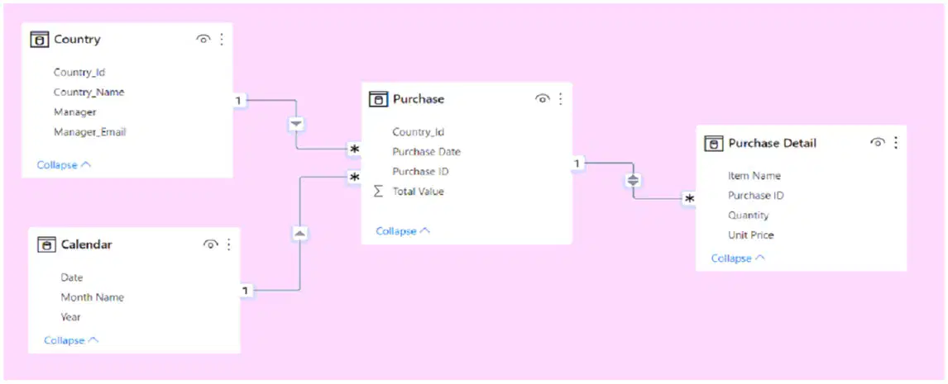Screen dimensions: 948x384
Task: Select the Purchase Date field
Action: [x=427, y=152]
